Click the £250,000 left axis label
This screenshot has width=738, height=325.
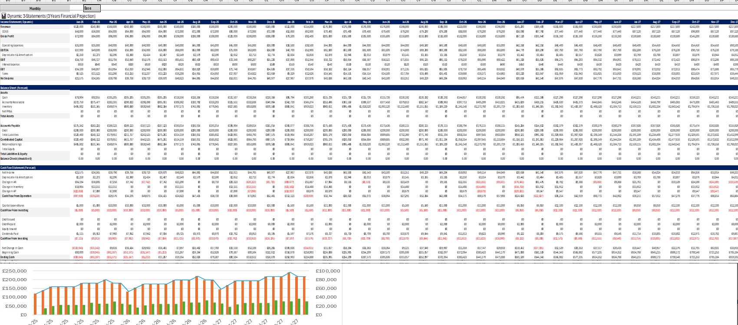14,271
